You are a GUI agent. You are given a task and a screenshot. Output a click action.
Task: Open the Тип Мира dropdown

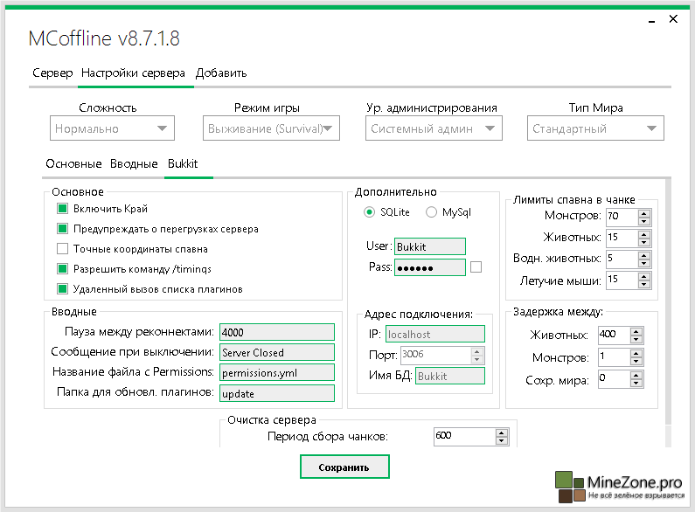597,128
